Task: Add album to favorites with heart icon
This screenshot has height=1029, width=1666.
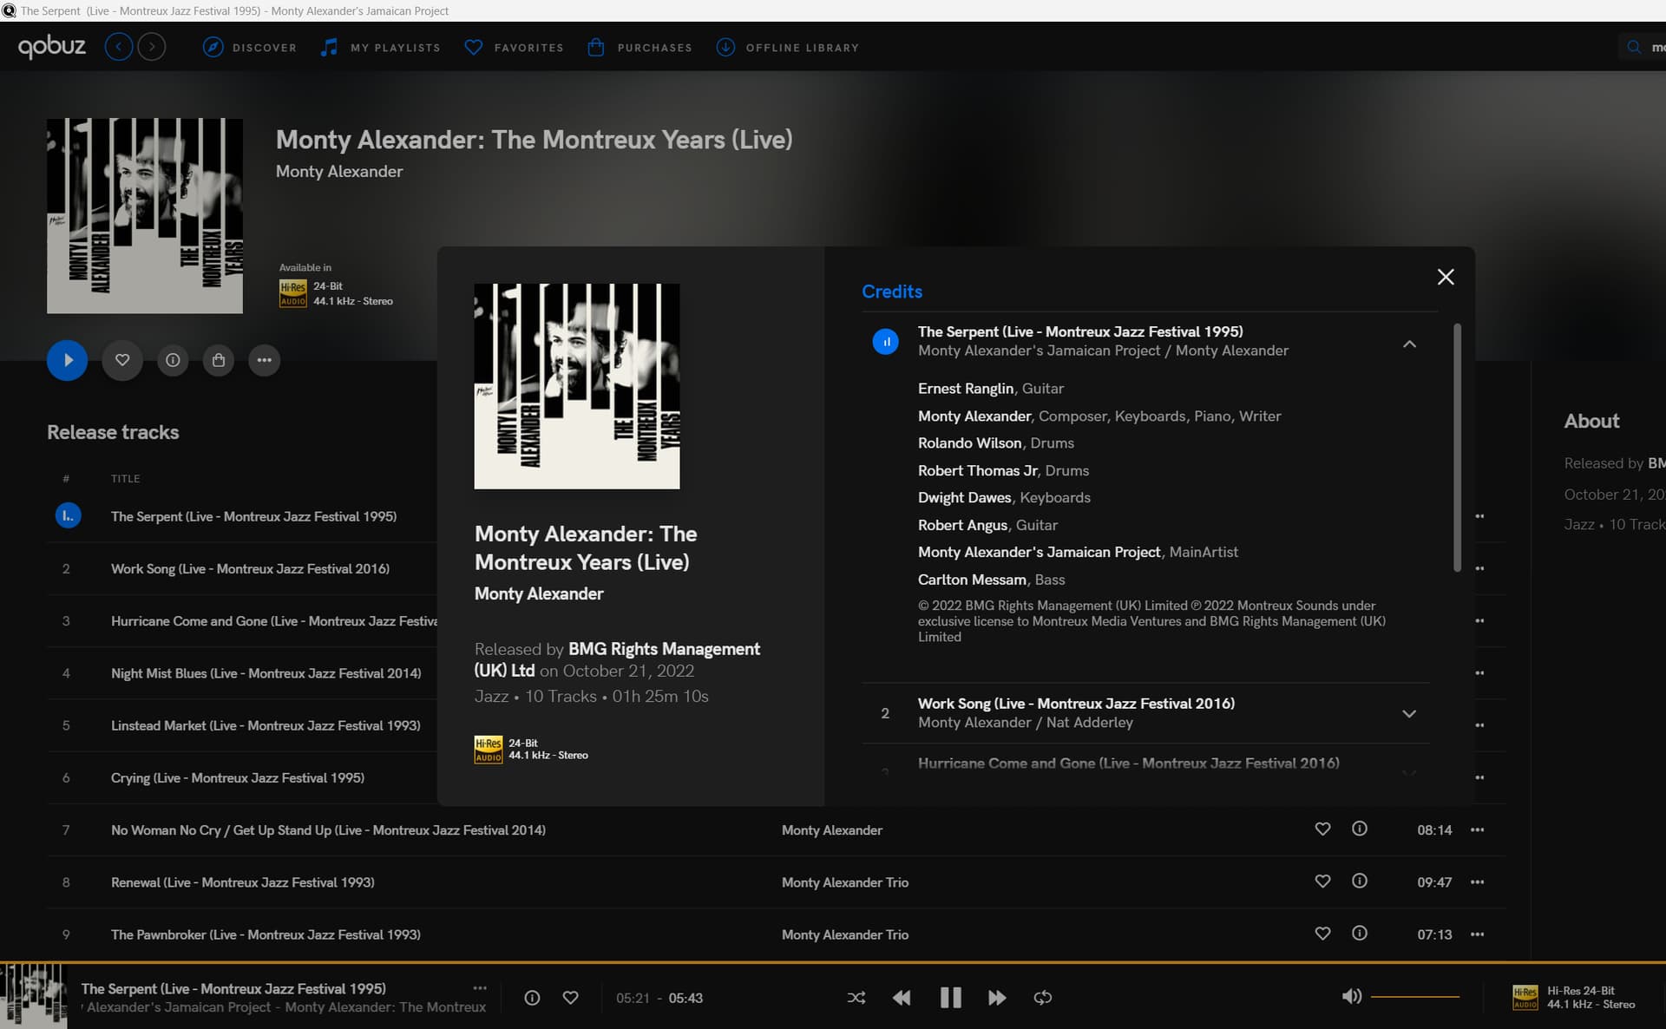Action: tap(122, 360)
